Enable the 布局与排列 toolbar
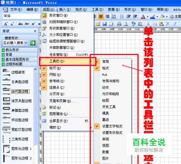 tap(113, 81)
